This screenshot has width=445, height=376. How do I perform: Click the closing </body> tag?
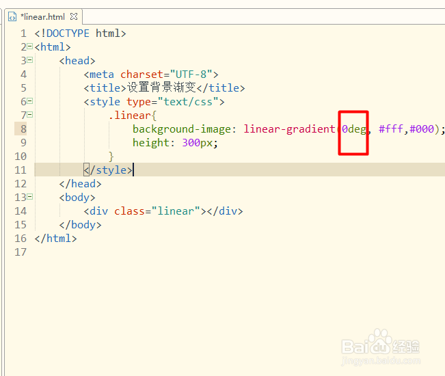(x=80, y=225)
